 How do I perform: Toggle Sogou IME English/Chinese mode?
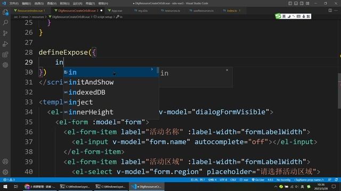[x=284, y=16]
